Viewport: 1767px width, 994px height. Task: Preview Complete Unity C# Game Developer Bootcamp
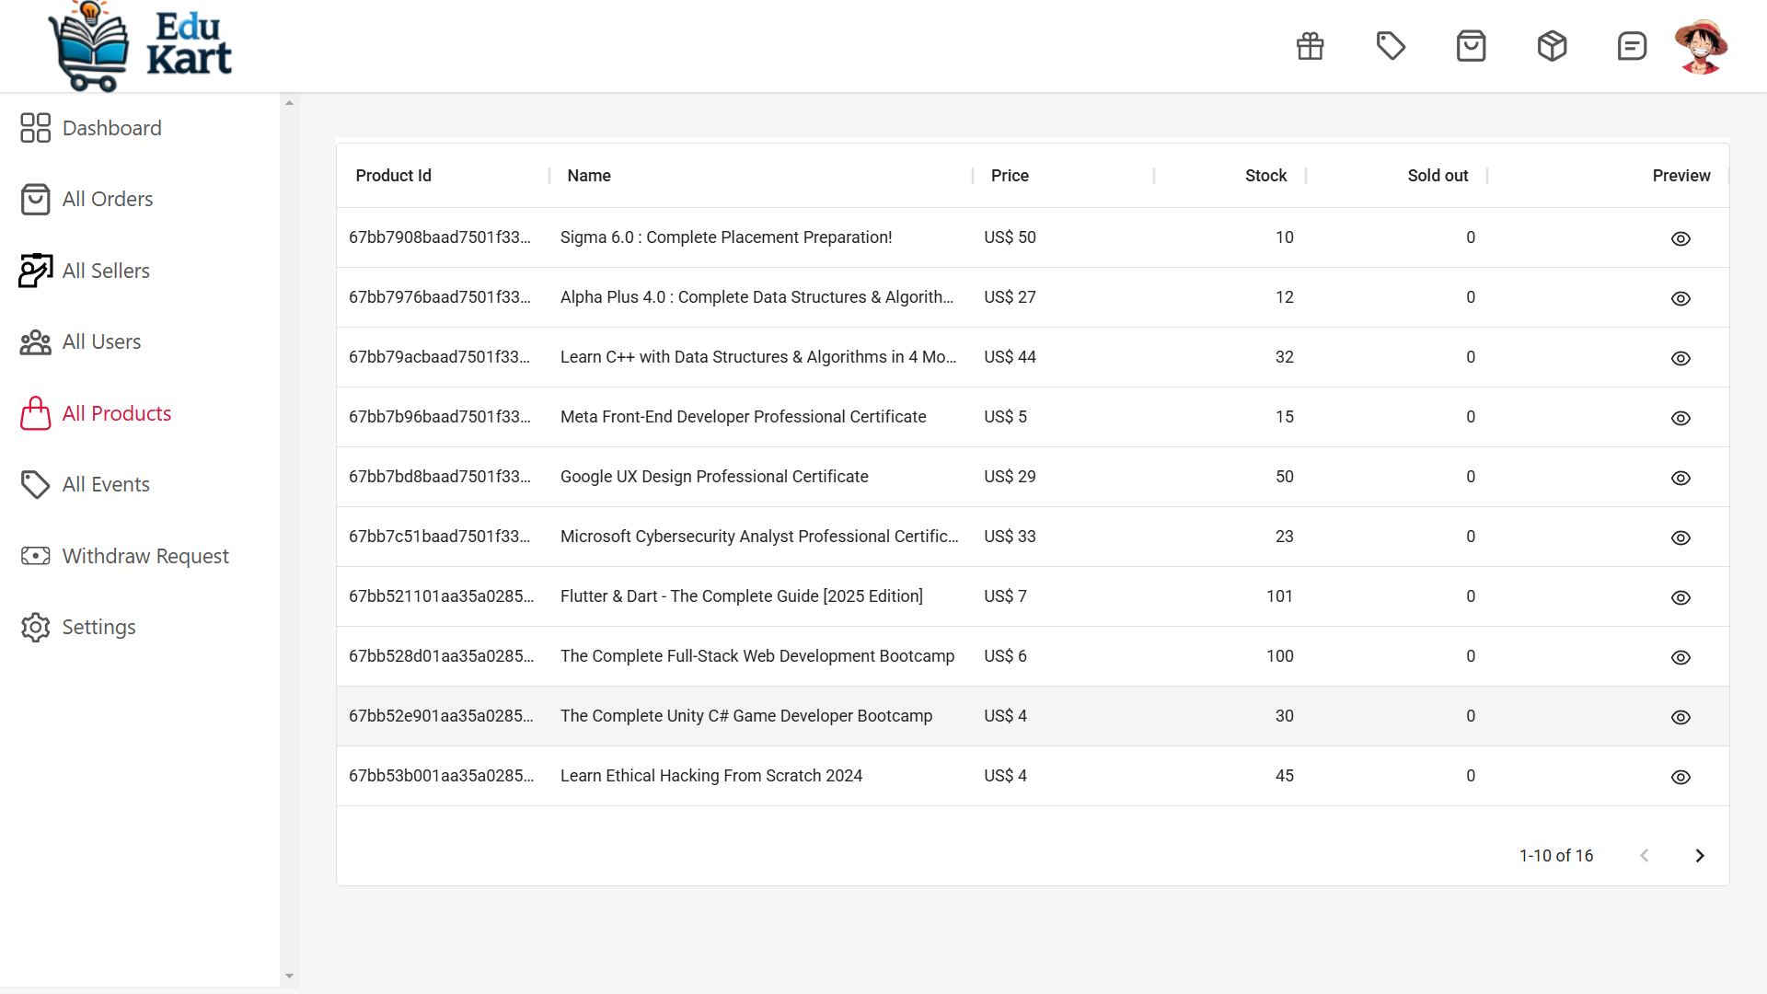1680,717
